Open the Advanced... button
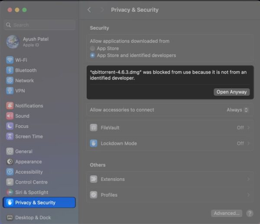The width and height of the screenshot is (260, 224). (227, 213)
